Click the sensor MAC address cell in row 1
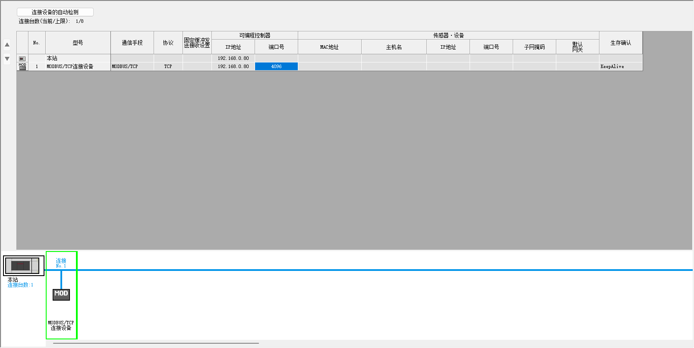694x348 pixels. point(329,66)
